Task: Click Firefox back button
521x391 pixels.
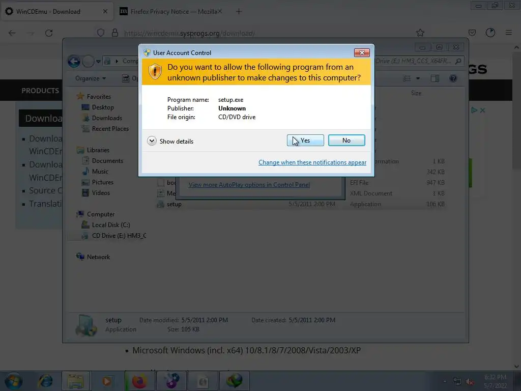Action: pyautogui.click(x=12, y=33)
